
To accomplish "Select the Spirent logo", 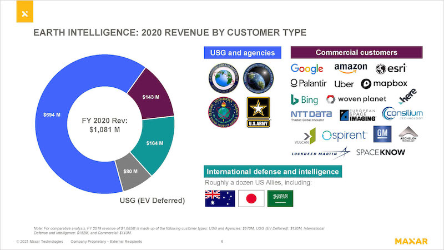I will (x=345, y=136).
